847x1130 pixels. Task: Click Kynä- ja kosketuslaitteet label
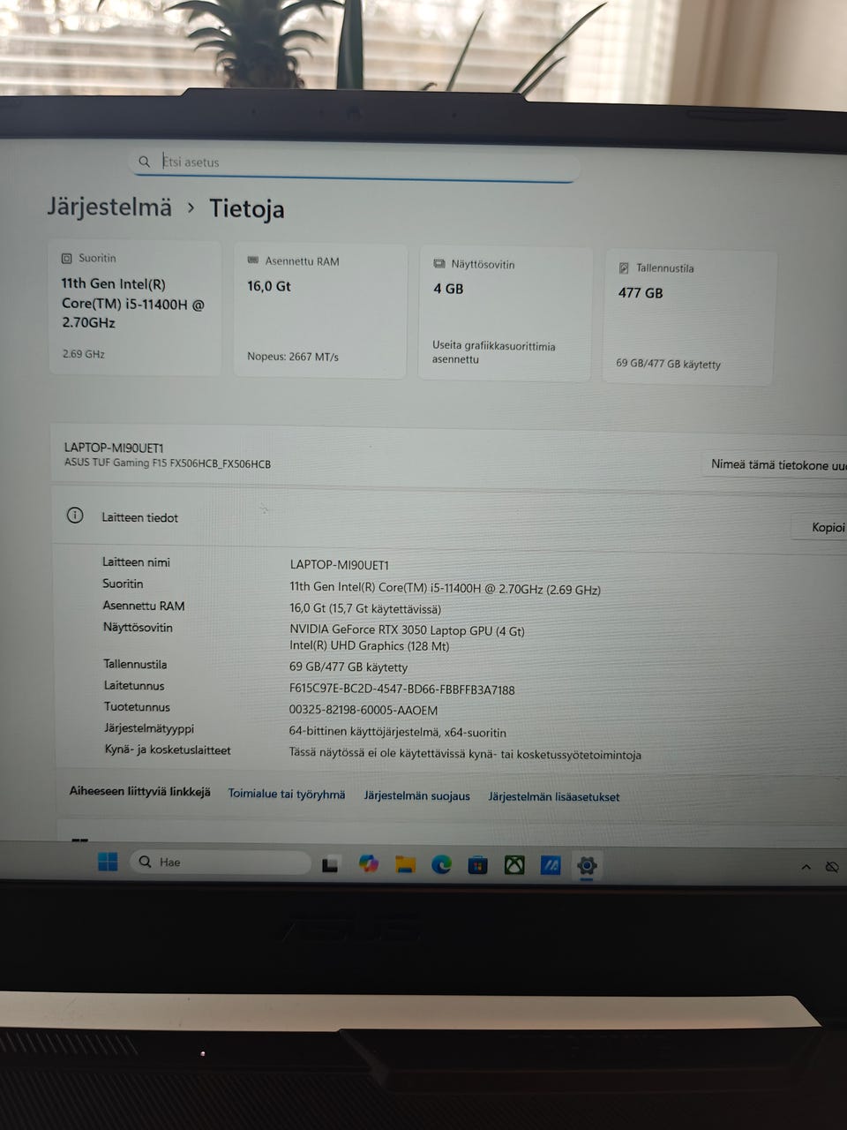click(x=168, y=750)
